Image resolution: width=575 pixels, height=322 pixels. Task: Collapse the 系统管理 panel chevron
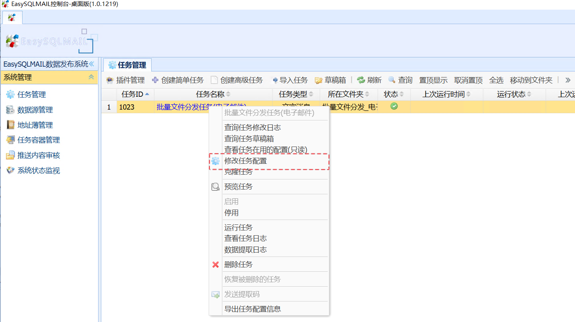92,77
